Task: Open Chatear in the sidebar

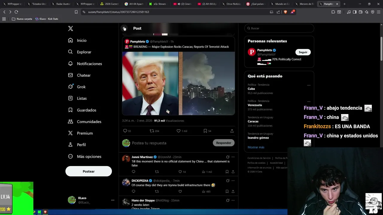Action: coord(79,75)
